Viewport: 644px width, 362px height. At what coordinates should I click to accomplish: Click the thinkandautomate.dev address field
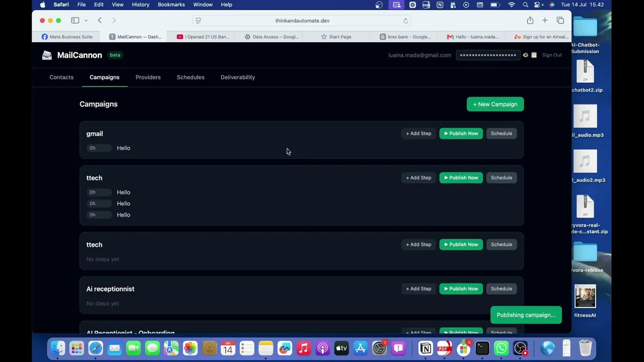(302, 21)
